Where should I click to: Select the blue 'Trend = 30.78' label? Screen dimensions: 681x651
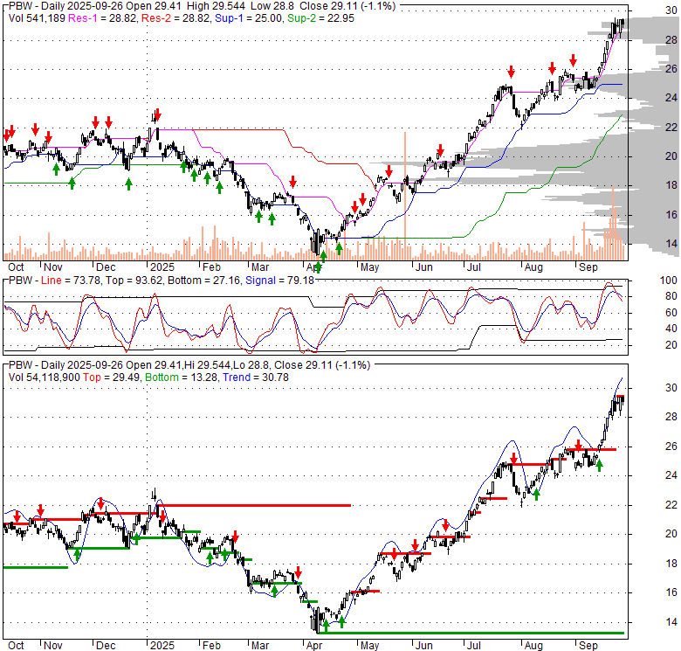(x=255, y=377)
